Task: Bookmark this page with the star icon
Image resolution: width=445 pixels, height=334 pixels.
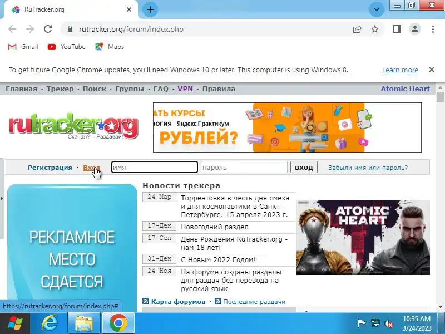Action: pos(375,29)
